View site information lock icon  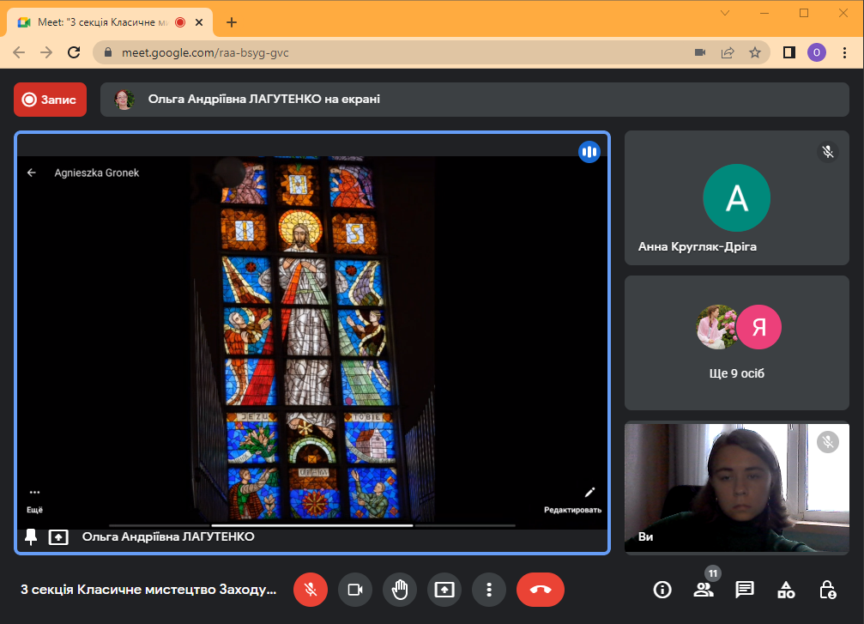108,53
